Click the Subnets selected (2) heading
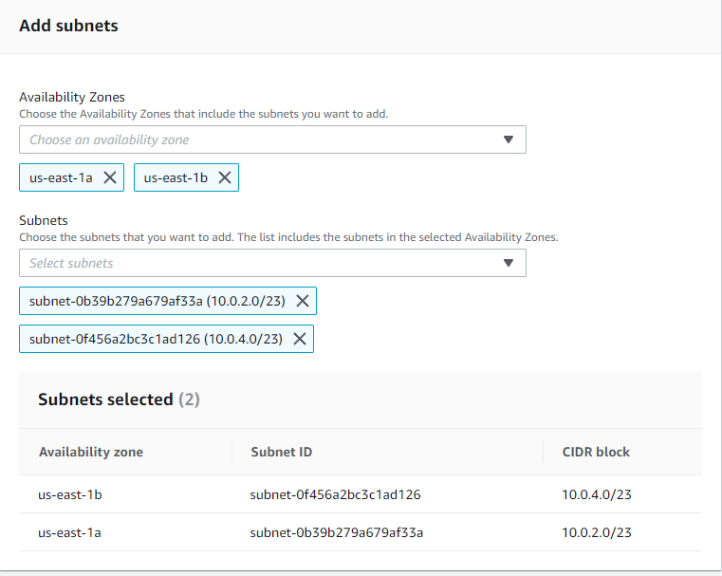The width and height of the screenshot is (722, 576). coord(119,399)
